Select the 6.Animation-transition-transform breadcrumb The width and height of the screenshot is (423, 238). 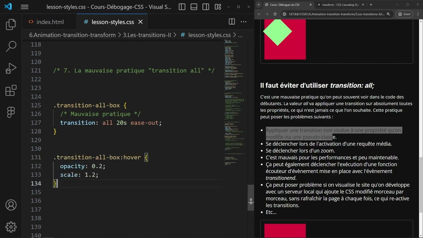72,35
